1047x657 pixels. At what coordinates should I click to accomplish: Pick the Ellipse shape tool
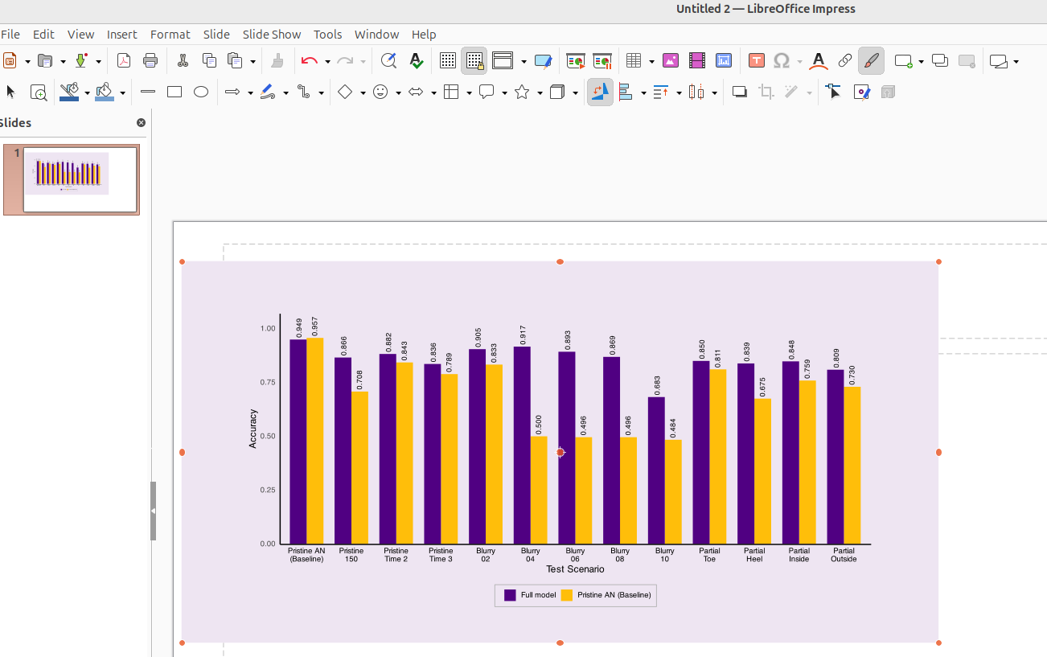[201, 92]
